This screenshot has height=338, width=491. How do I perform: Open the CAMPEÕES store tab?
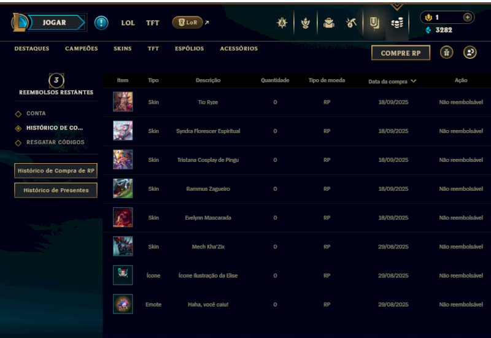click(82, 48)
